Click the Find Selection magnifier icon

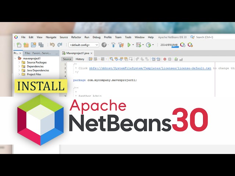click(111, 59)
